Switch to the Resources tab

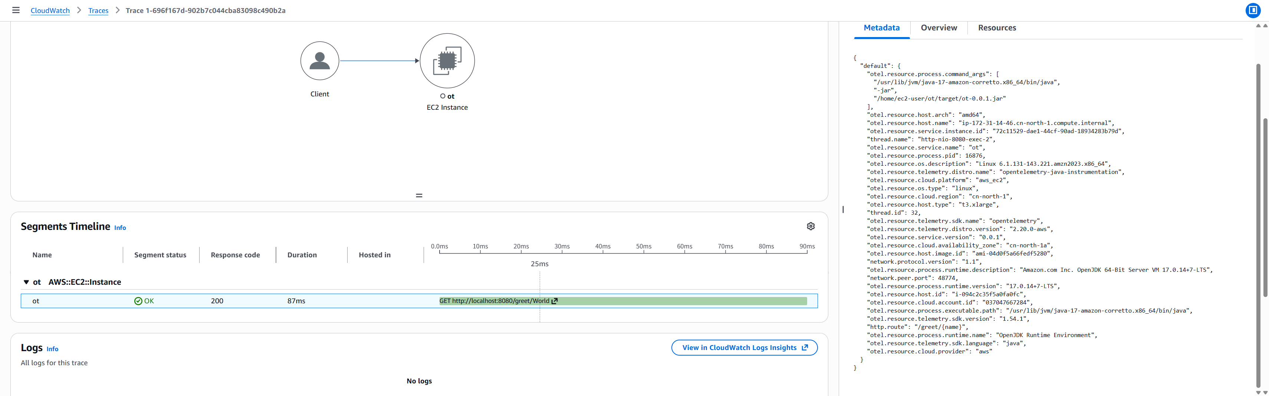point(997,28)
